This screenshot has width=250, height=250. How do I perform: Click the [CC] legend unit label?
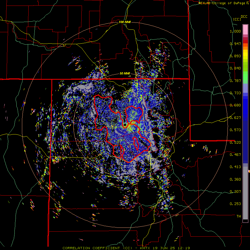pos(237,19)
